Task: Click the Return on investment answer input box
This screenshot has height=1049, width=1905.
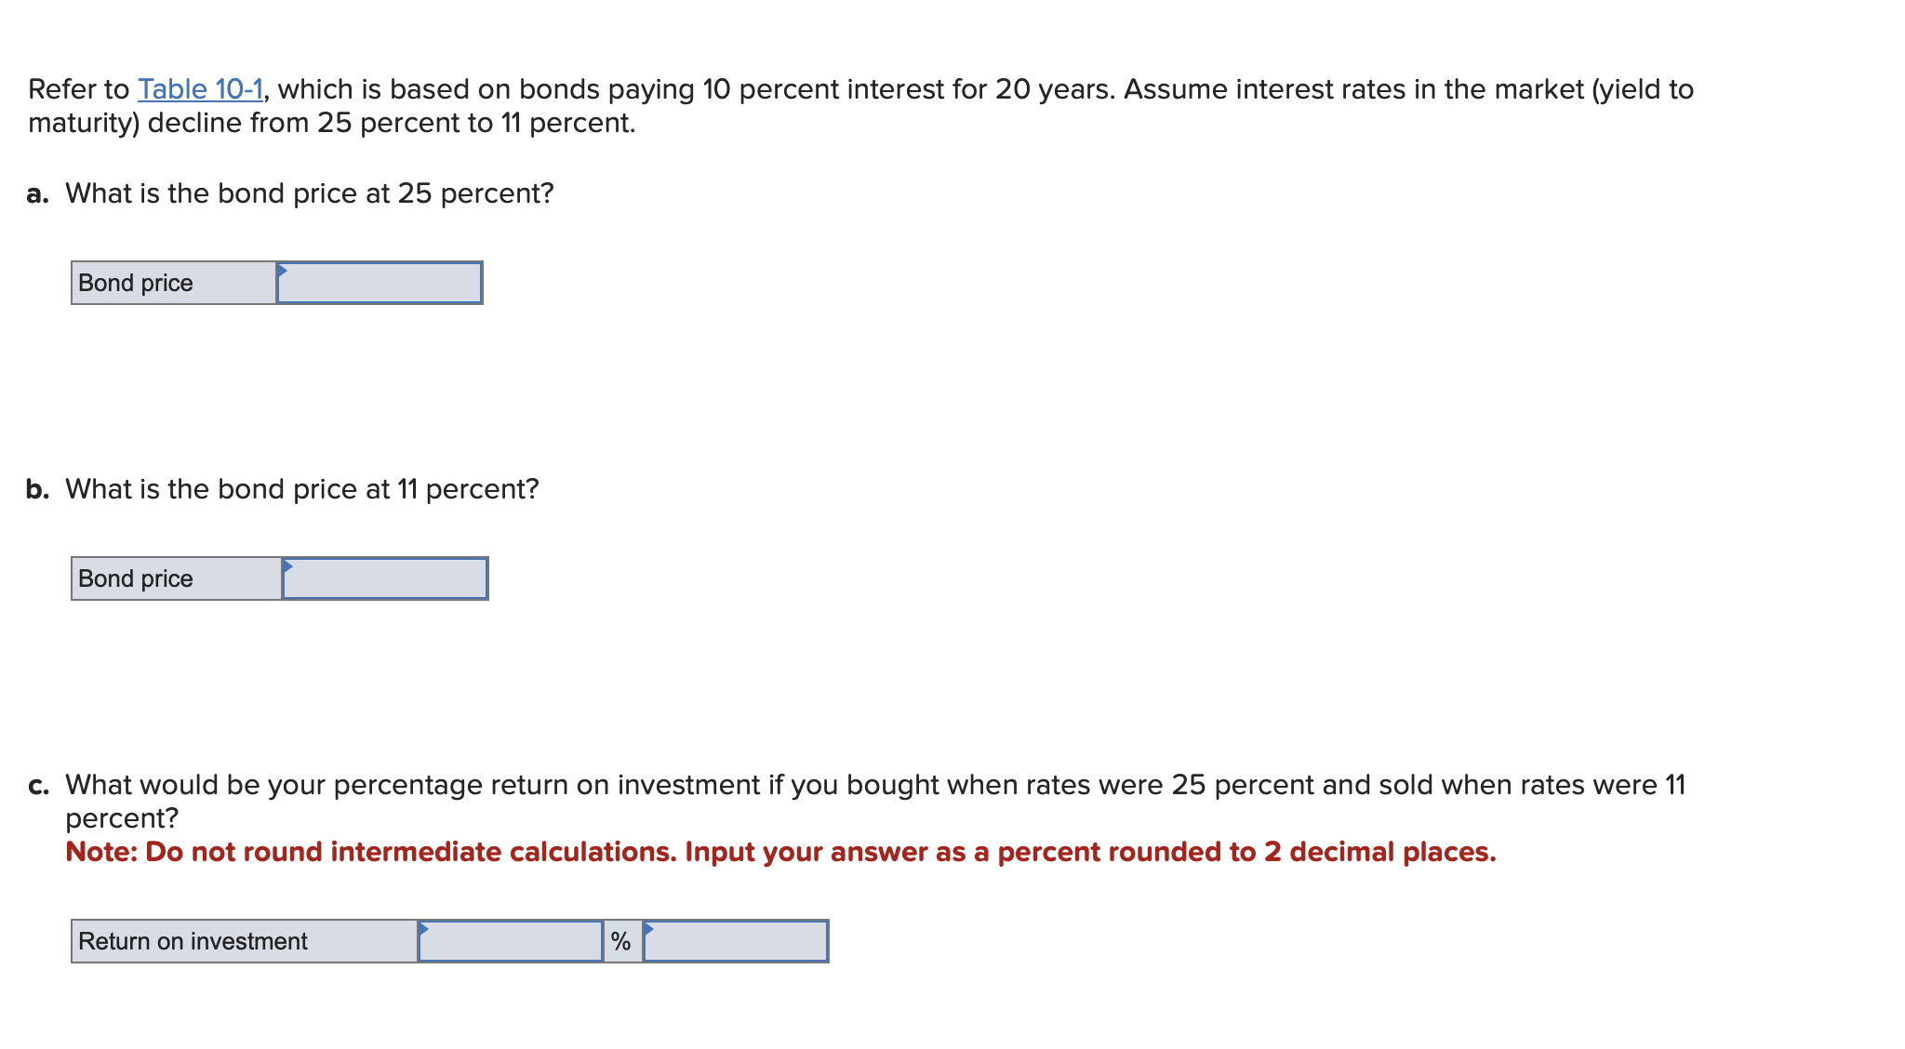Action: (x=512, y=941)
